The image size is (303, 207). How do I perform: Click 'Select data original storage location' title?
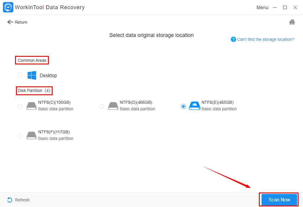click(151, 35)
